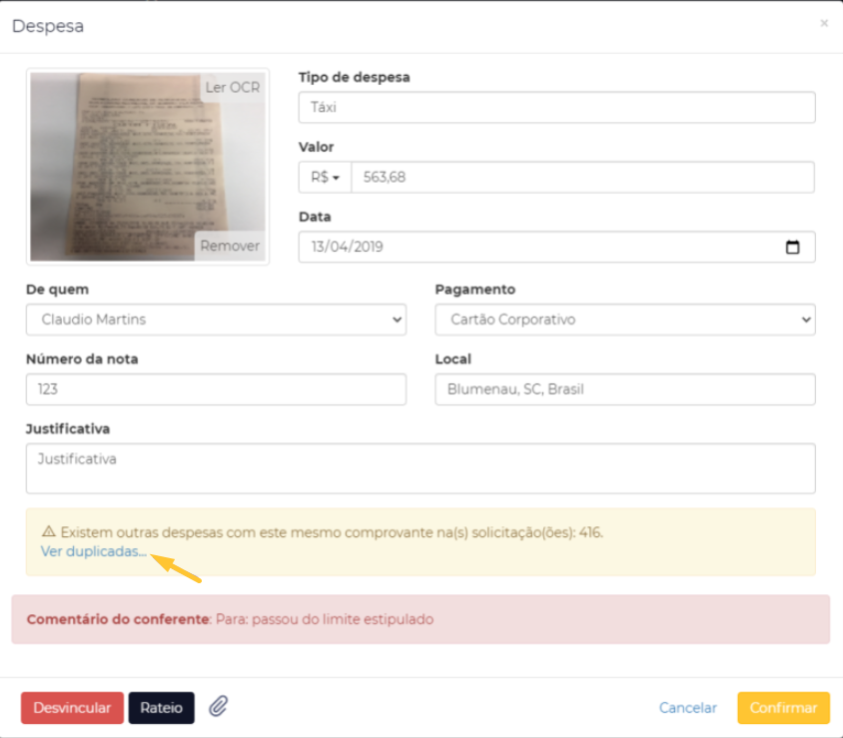The height and width of the screenshot is (738, 843).
Task: Click the Rateio button
Action: pyautogui.click(x=161, y=708)
